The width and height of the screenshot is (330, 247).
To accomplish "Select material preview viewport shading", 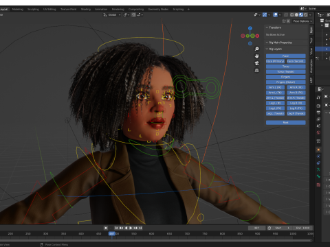I will 301,14.
